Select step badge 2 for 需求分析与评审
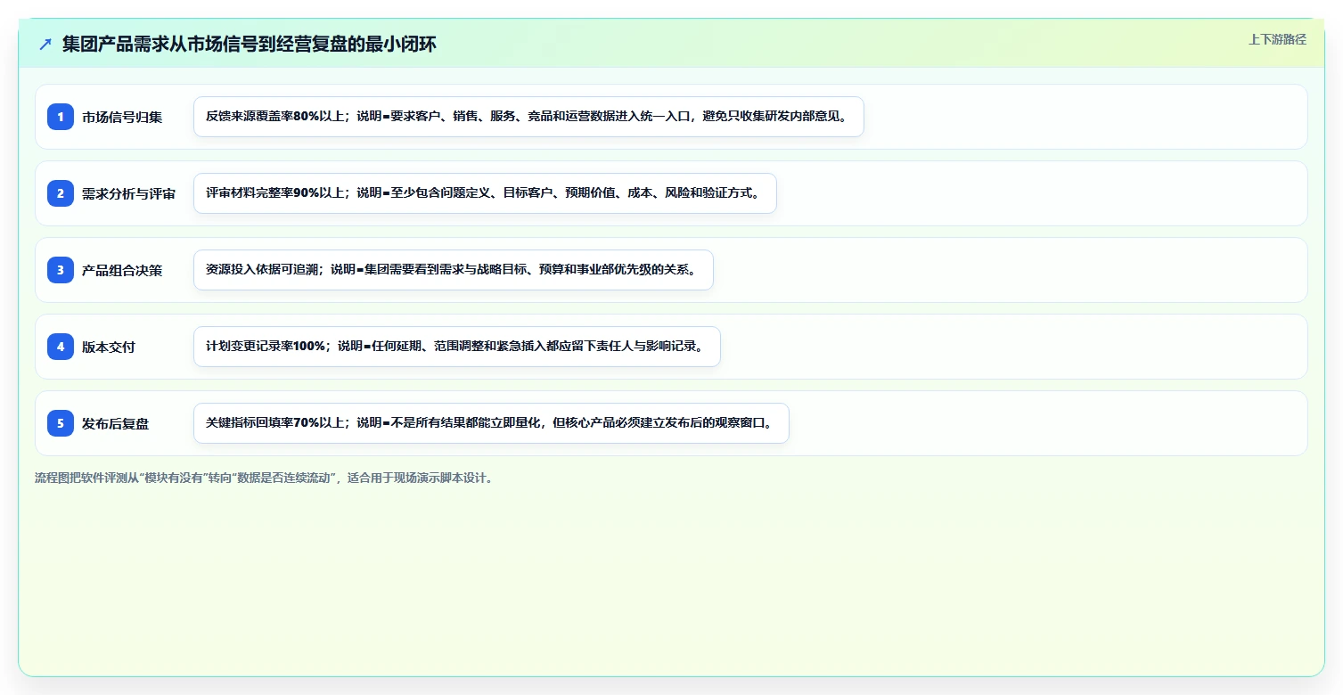 coord(61,193)
